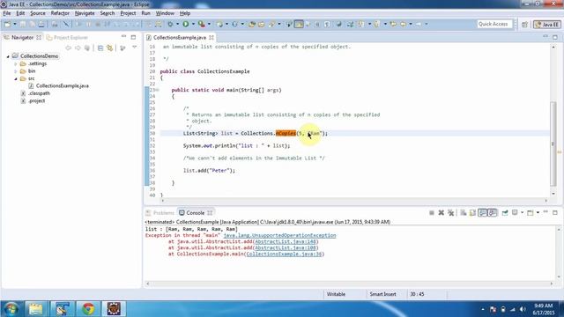
Task: Open the Source menu
Action: (38, 13)
